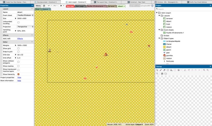Uncheck the Show hierarchy checkbox

tap(18, 74)
